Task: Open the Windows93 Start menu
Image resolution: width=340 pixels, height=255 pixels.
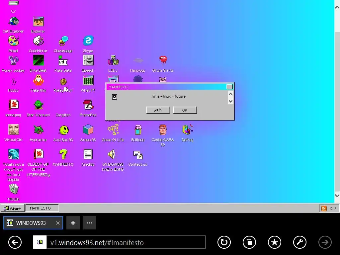Action: pos(12,209)
